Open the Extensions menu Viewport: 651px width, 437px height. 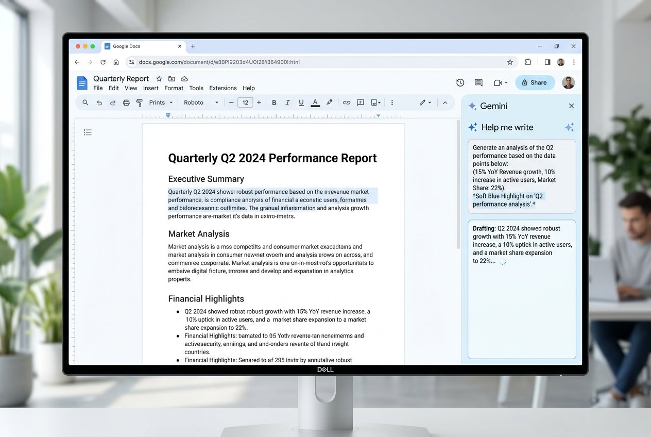click(223, 88)
